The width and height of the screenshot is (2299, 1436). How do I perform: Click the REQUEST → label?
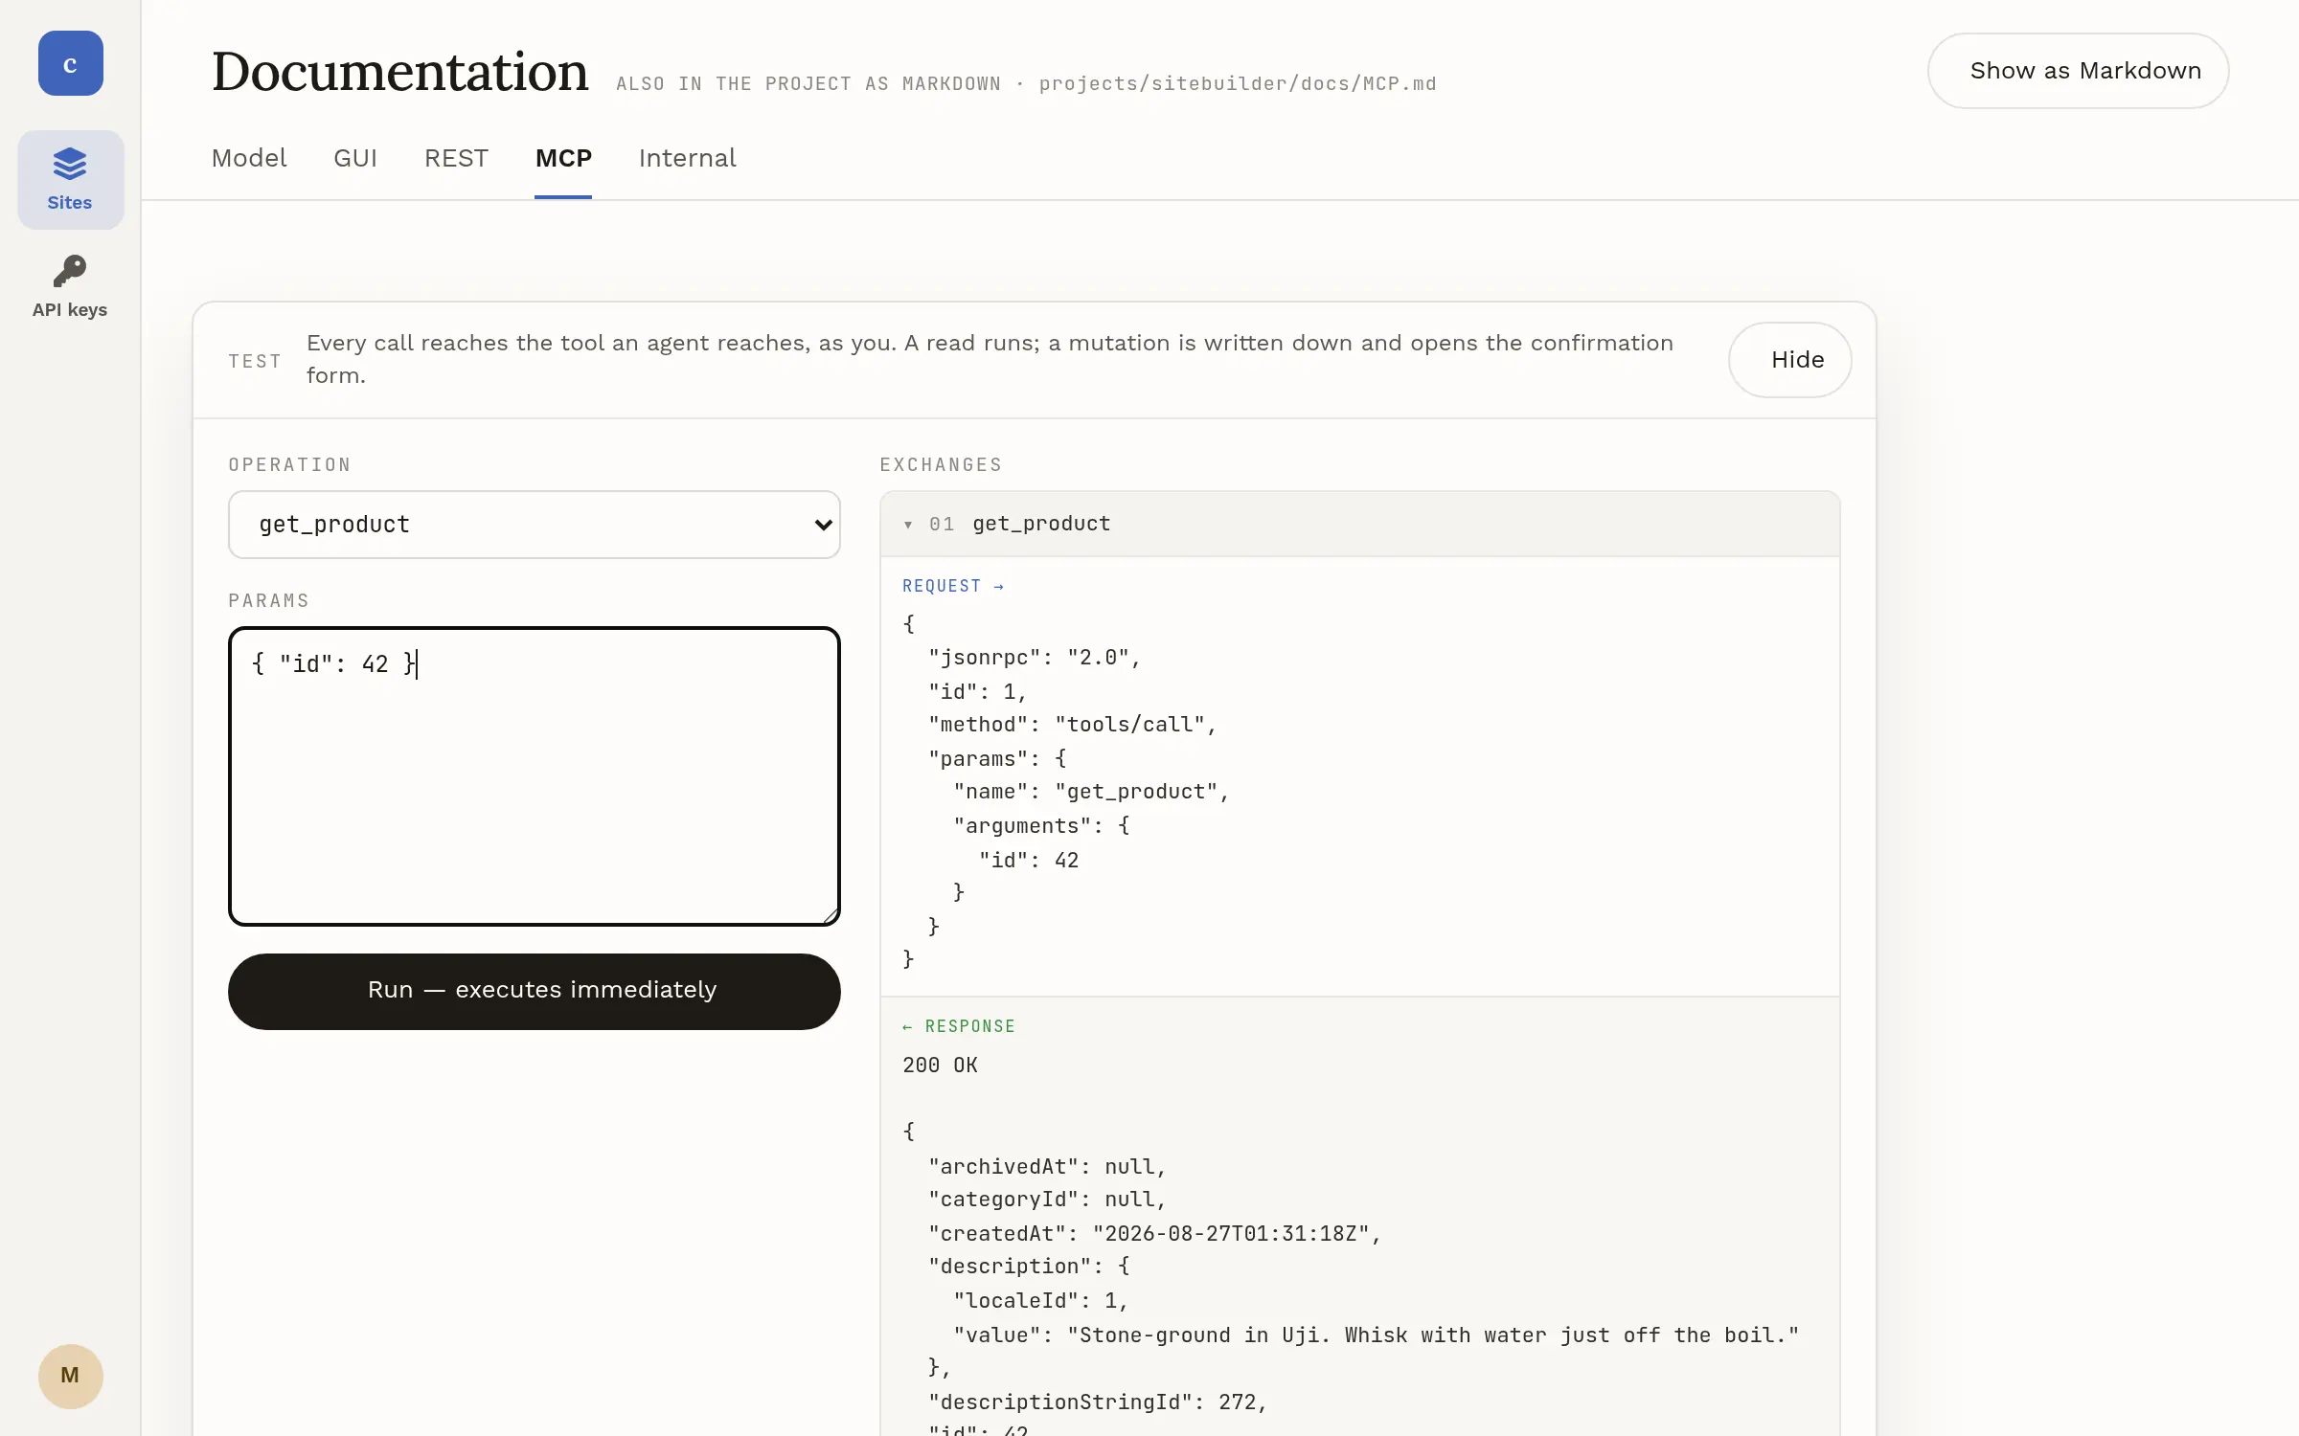coord(953,586)
